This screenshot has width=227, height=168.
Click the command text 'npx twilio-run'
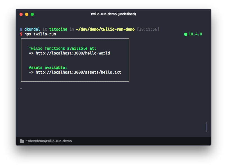40,34
